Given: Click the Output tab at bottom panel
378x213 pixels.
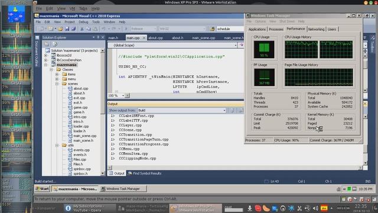Looking at the screenshot, I should [117, 173].
